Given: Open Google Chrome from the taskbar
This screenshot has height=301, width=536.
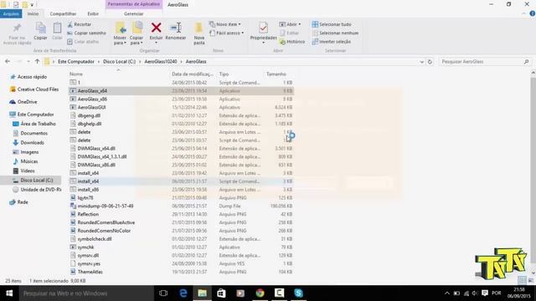Looking at the screenshot, I should [x=260, y=293].
